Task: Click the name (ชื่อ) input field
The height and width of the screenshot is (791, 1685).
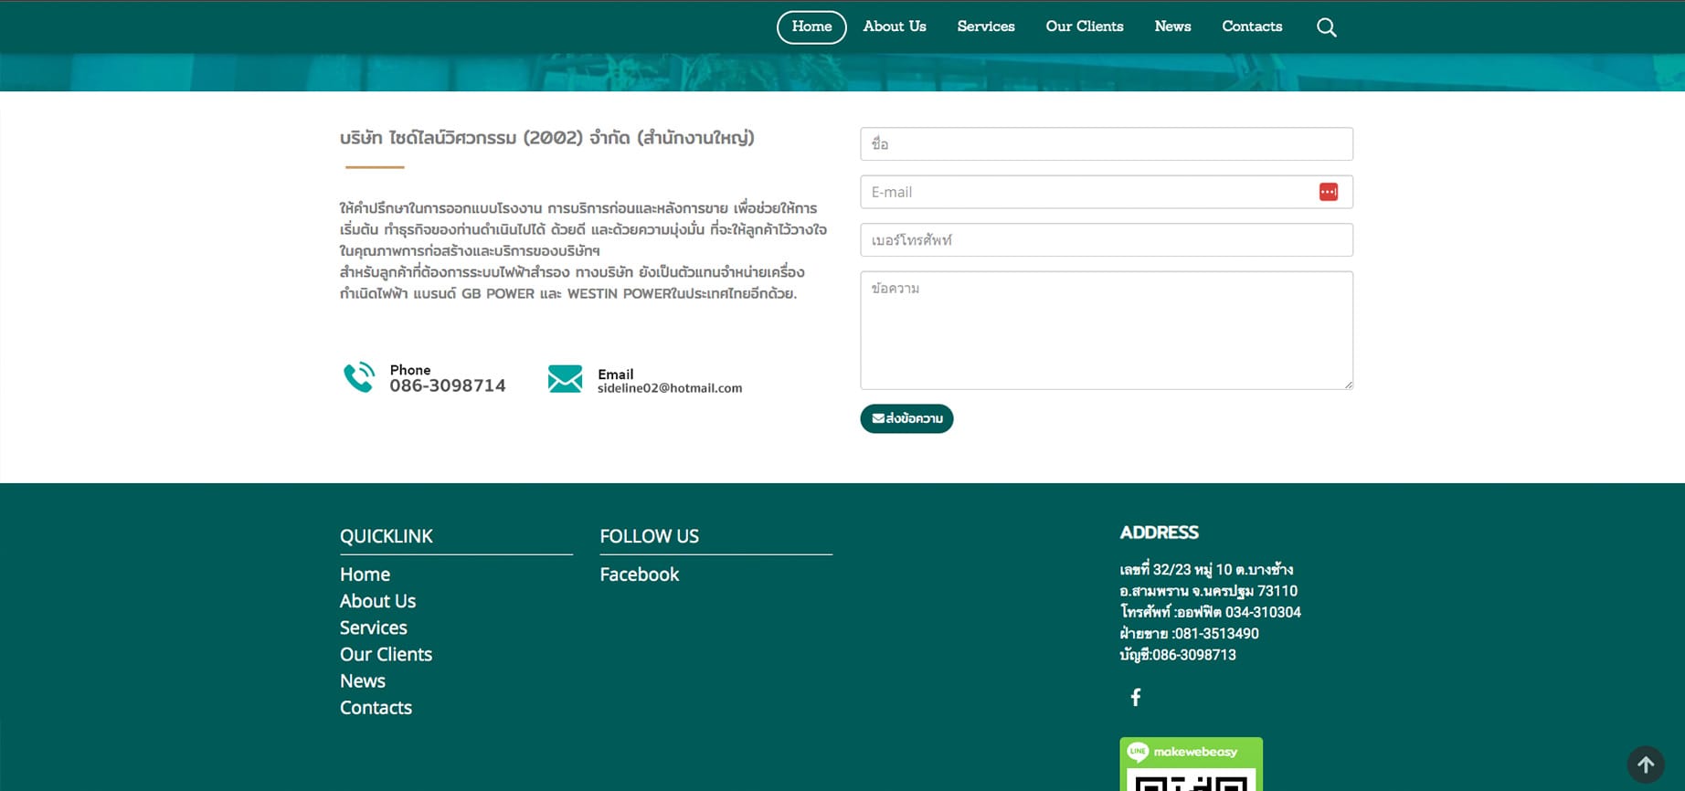Action: tap(1106, 144)
